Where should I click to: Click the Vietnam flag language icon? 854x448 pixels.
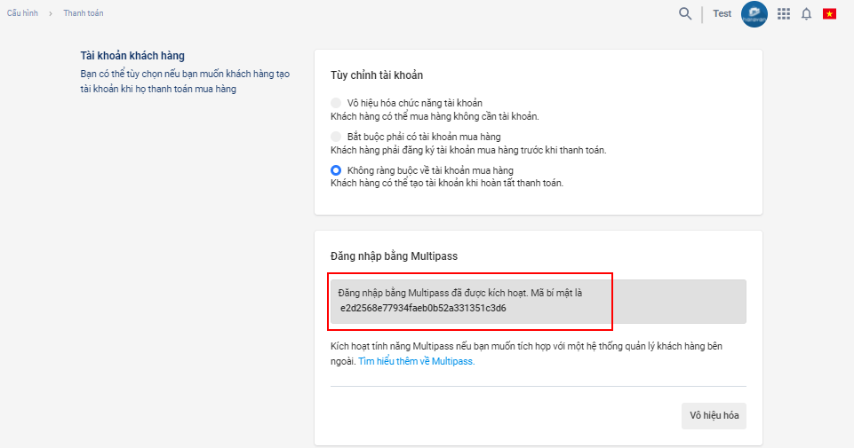click(x=829, y=13)
